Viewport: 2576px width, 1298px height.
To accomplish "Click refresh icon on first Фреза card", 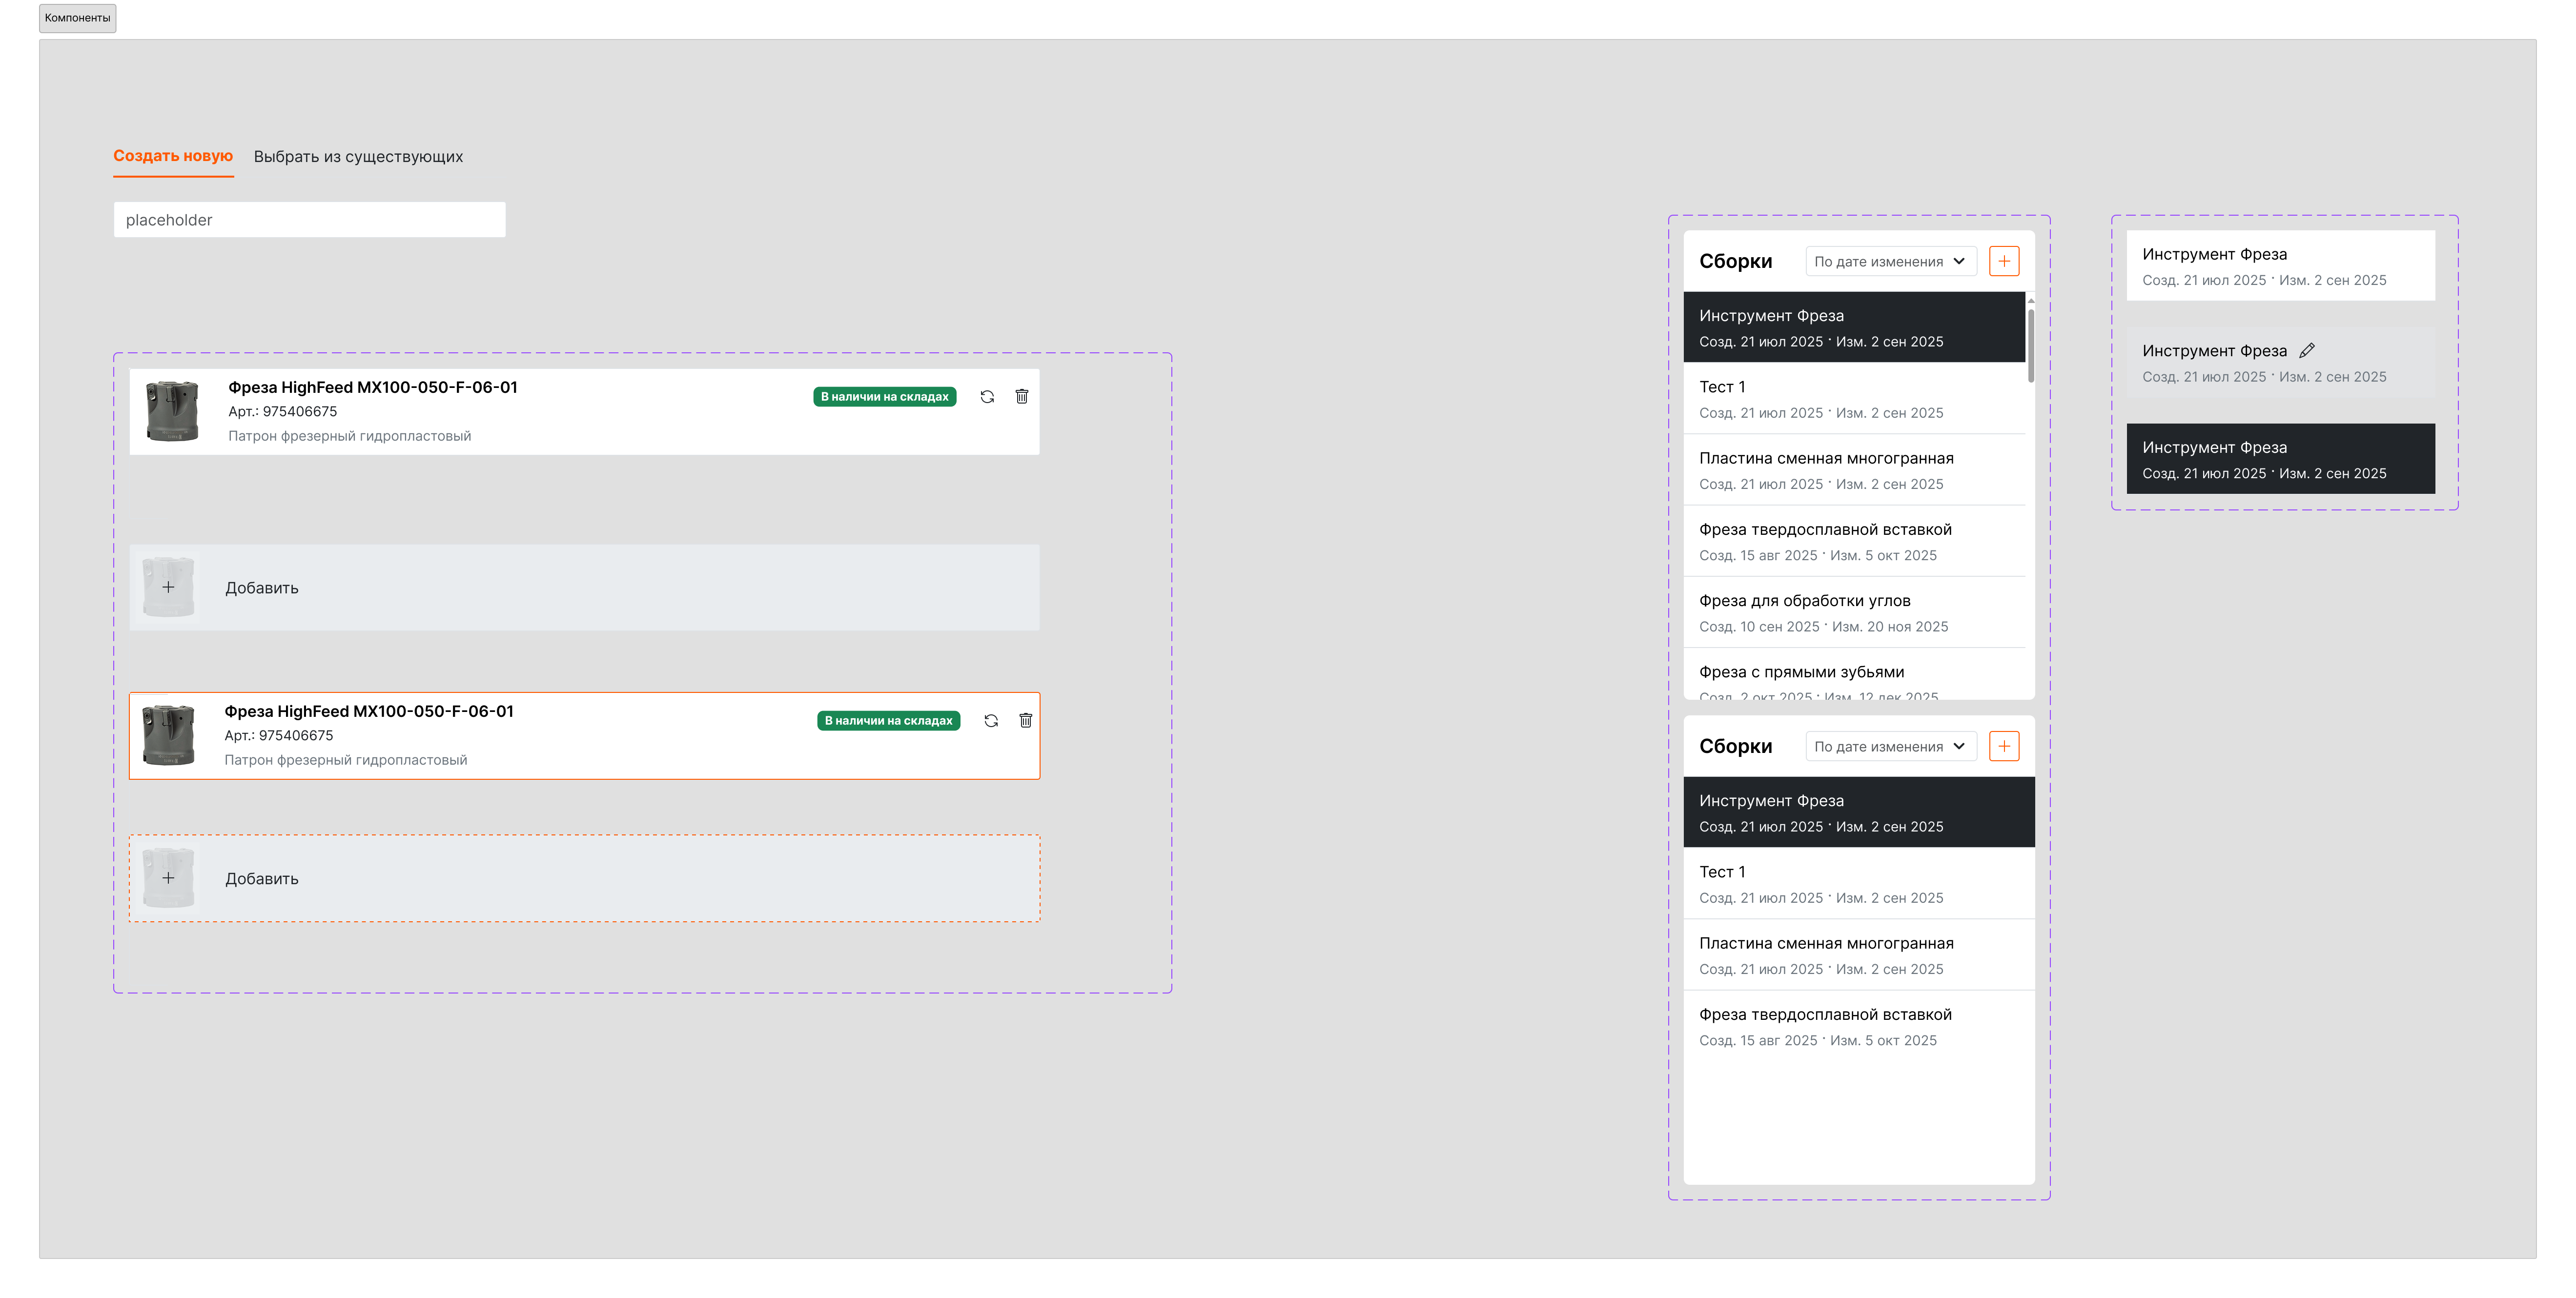I will click(987, 397).
